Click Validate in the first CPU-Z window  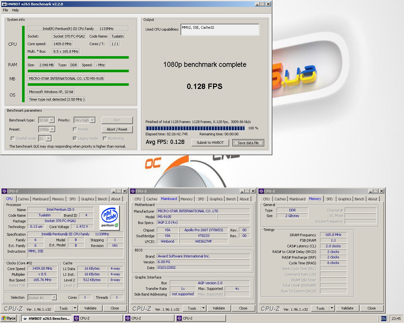(90, 308)
